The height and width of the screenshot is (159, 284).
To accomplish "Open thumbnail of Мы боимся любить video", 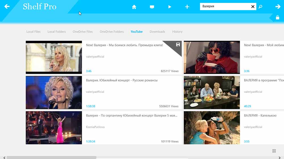I will [54, 57].
